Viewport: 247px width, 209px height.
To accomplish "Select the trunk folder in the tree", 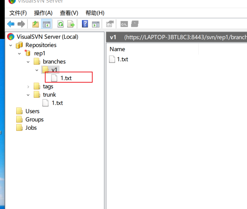I will click(x=50, y=95).
